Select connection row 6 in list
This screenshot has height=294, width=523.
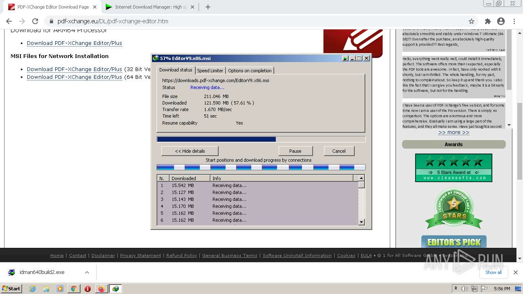[x=258, y=220]
